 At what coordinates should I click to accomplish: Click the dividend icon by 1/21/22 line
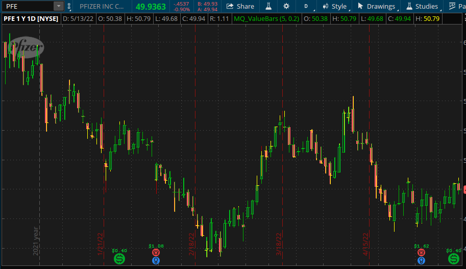click(119, 259)
